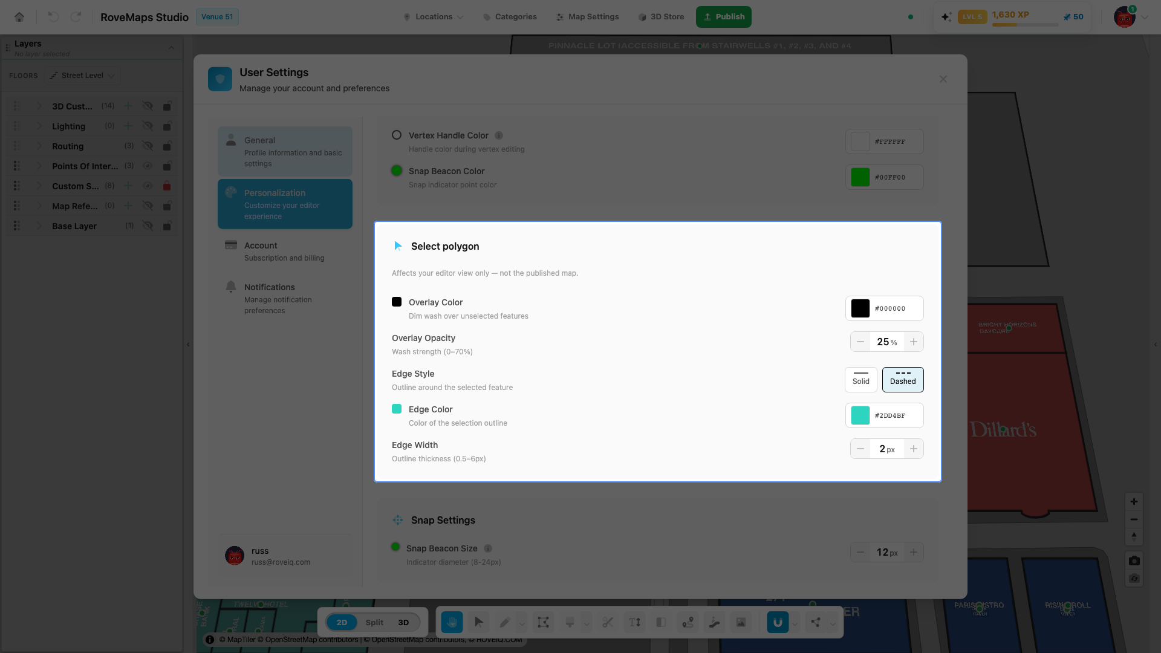Toggle the magnet snap tool
Screen dimensions: 1161x653
click(778, 622)
